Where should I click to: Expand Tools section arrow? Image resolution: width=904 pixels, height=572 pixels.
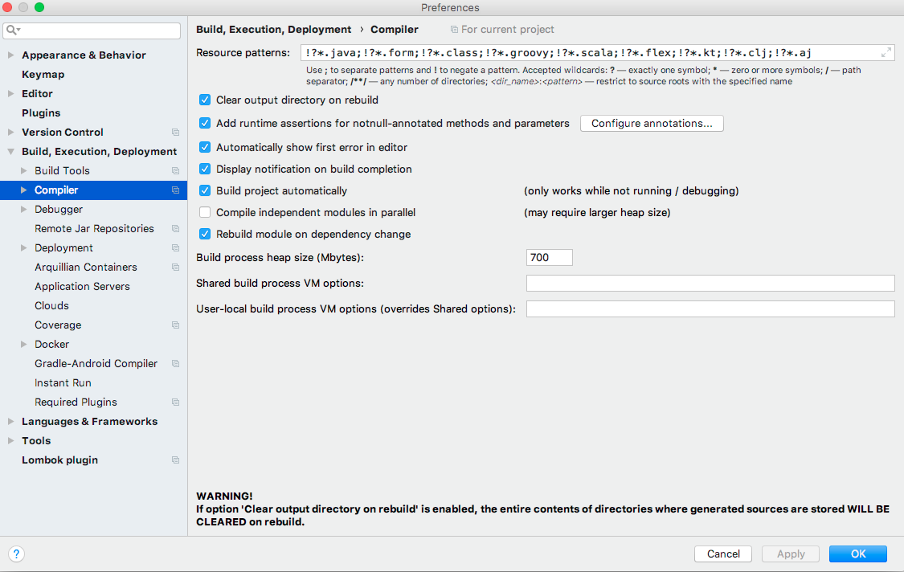[x=10, y=440]
